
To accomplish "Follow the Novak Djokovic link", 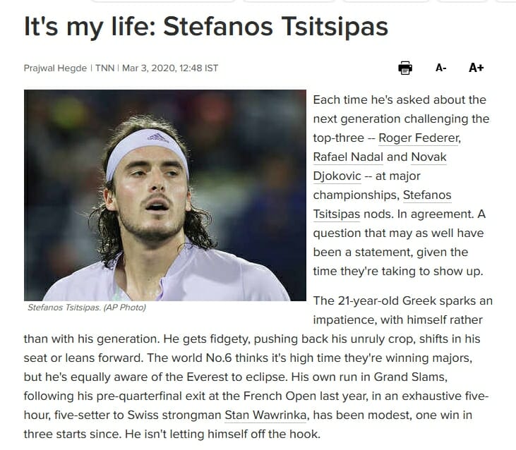I will pos(428,157).
